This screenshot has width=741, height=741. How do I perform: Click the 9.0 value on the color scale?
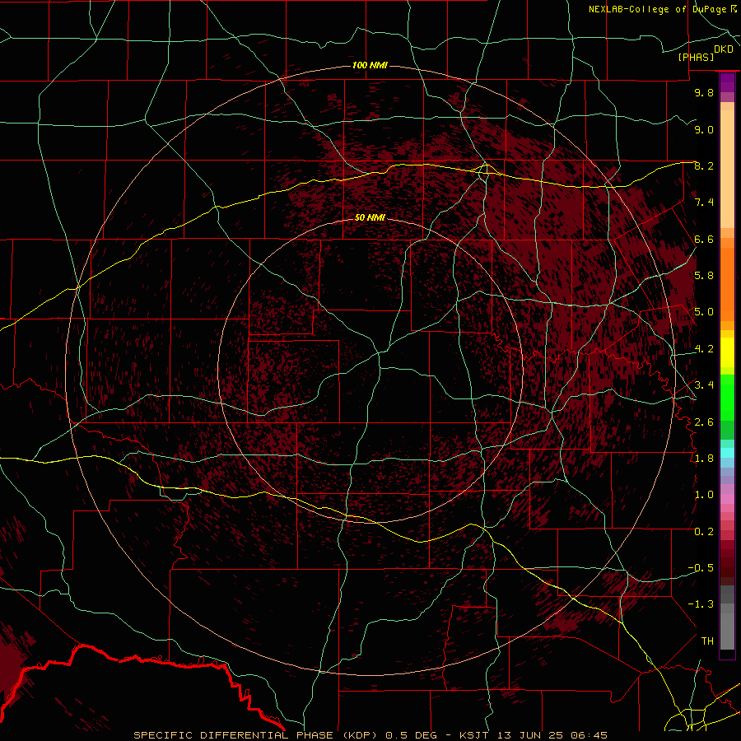(704, 129)
